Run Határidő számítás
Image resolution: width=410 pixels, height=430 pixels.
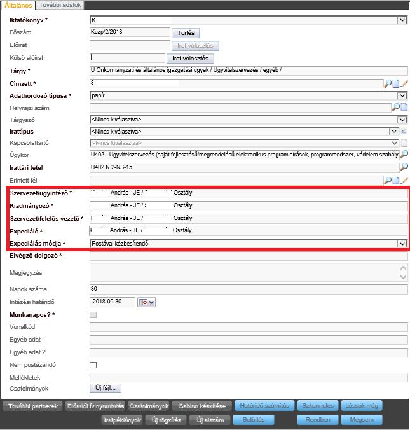[264, 406]
